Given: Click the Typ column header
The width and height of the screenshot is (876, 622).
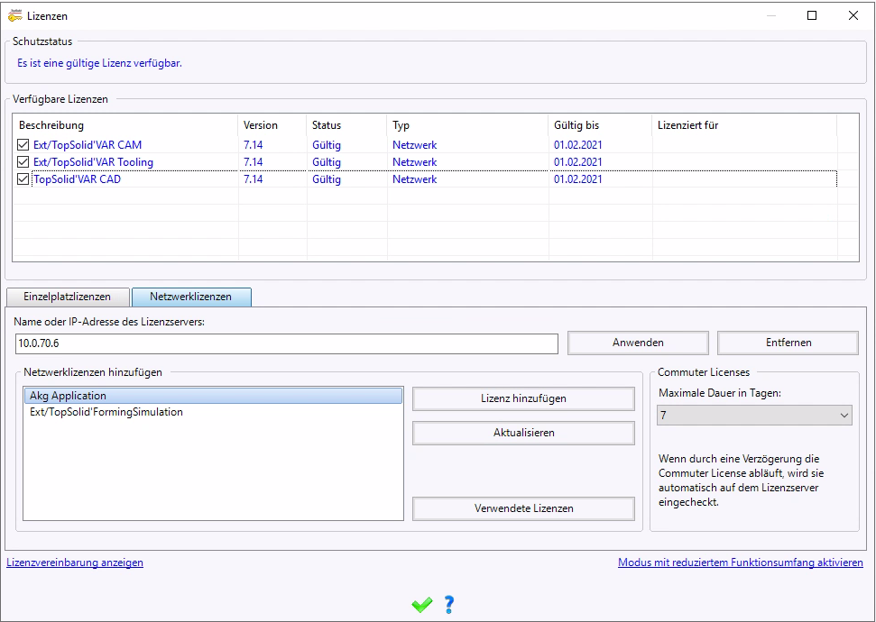Looking at the screenshot, I should [468, 125].
